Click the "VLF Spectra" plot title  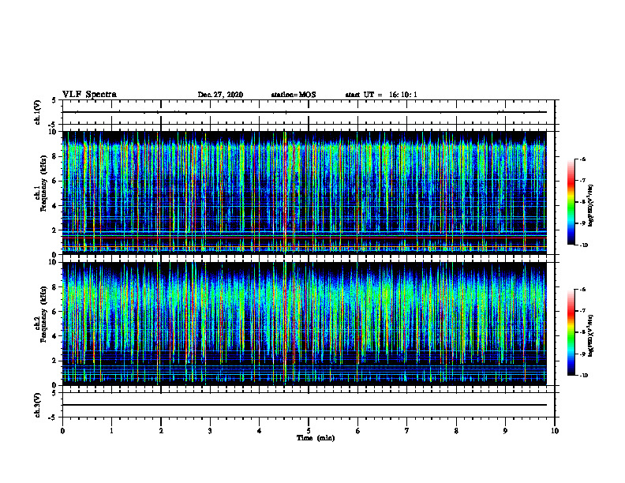coord(89,95)
